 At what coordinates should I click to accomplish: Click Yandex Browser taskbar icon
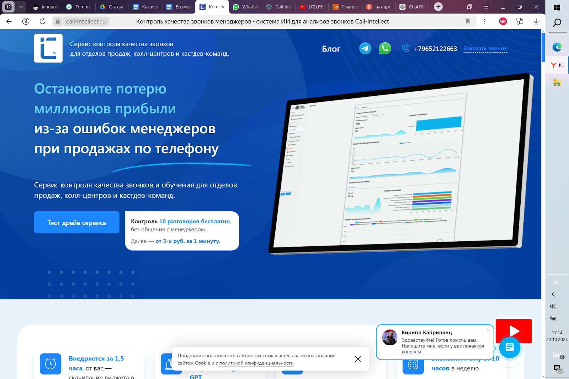click(x=557, y=65)
